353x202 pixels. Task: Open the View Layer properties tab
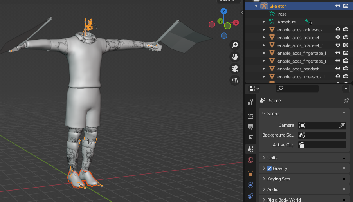point(250,138)
